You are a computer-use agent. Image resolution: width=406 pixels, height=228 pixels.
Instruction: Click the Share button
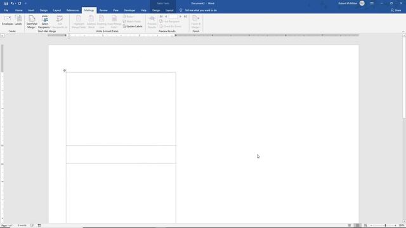(x=396, y=10)
